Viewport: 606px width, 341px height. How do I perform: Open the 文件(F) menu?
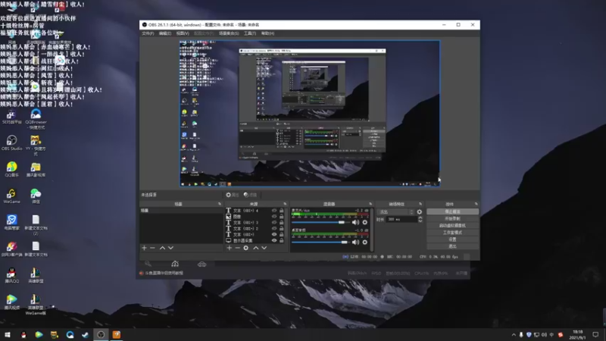coord(148,33)
